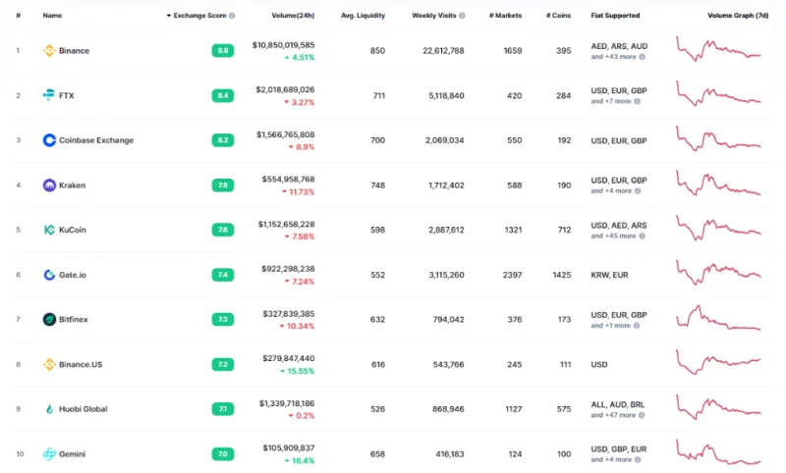
Task: Click Coinbase weekly visits 2,069,034
Action: (x=445, y=140)
